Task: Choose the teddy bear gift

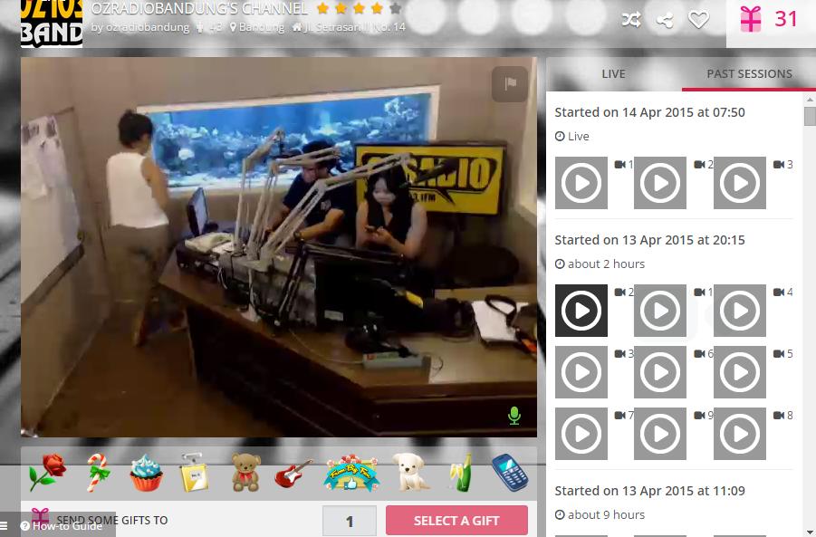Action: (245, 473)
